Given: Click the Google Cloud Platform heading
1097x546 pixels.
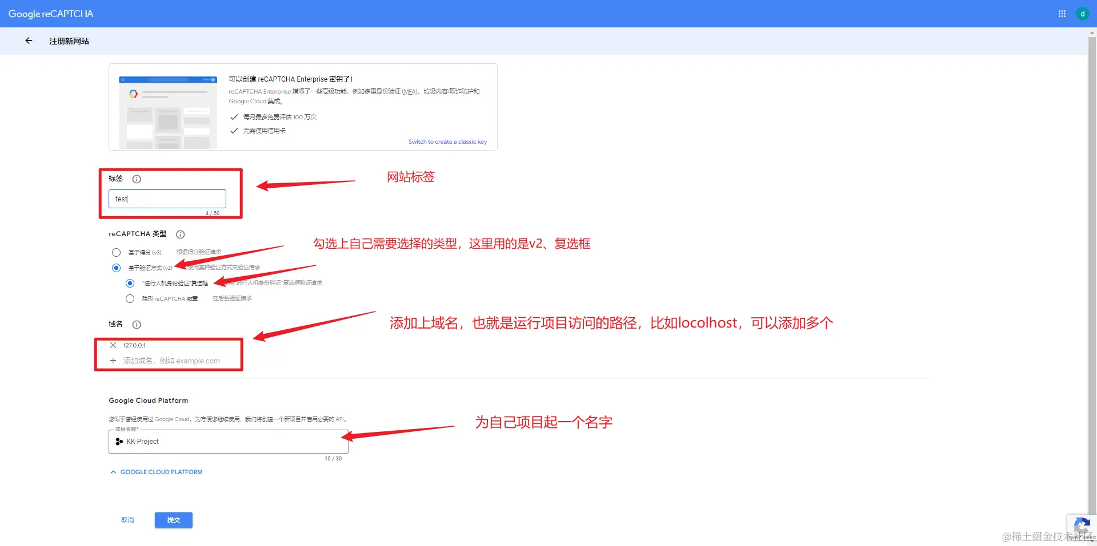Looking at the screenshot, I should (149, 401).
